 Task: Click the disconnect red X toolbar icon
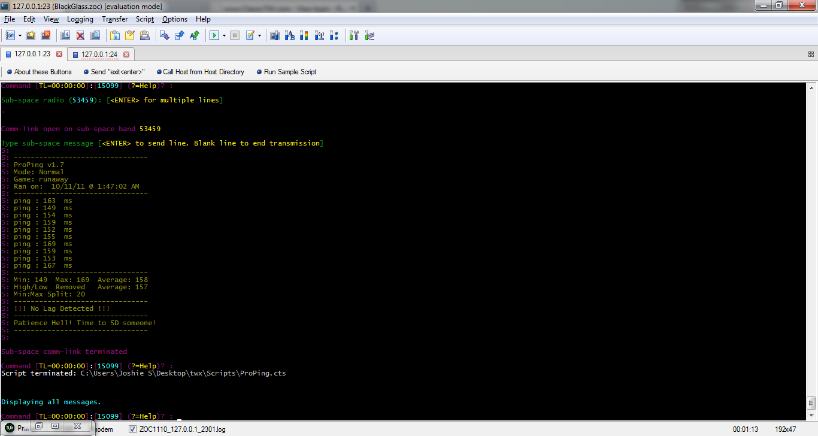click(x=80, y=35)
